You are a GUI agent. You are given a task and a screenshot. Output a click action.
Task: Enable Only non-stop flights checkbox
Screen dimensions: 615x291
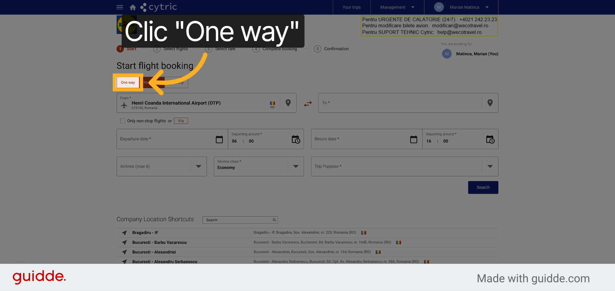click(x=123, y=121)
